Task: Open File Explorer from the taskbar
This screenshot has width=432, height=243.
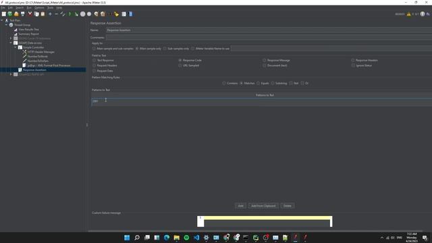Action: click(x=177, y=238)
